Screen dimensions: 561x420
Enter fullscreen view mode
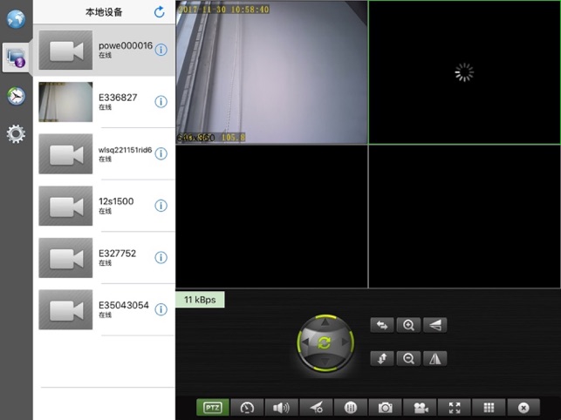point(455,408)
